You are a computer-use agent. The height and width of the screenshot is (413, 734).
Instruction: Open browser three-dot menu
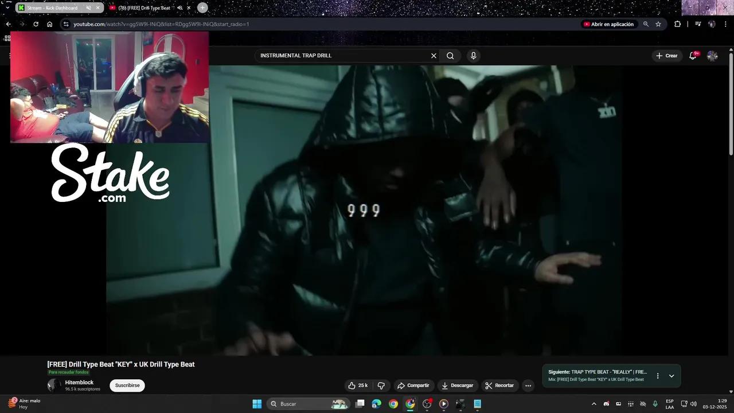[725, 24]
